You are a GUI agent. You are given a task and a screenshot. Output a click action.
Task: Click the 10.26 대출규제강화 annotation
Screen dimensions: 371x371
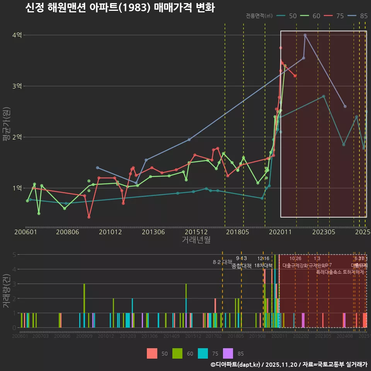pos(295,262)
